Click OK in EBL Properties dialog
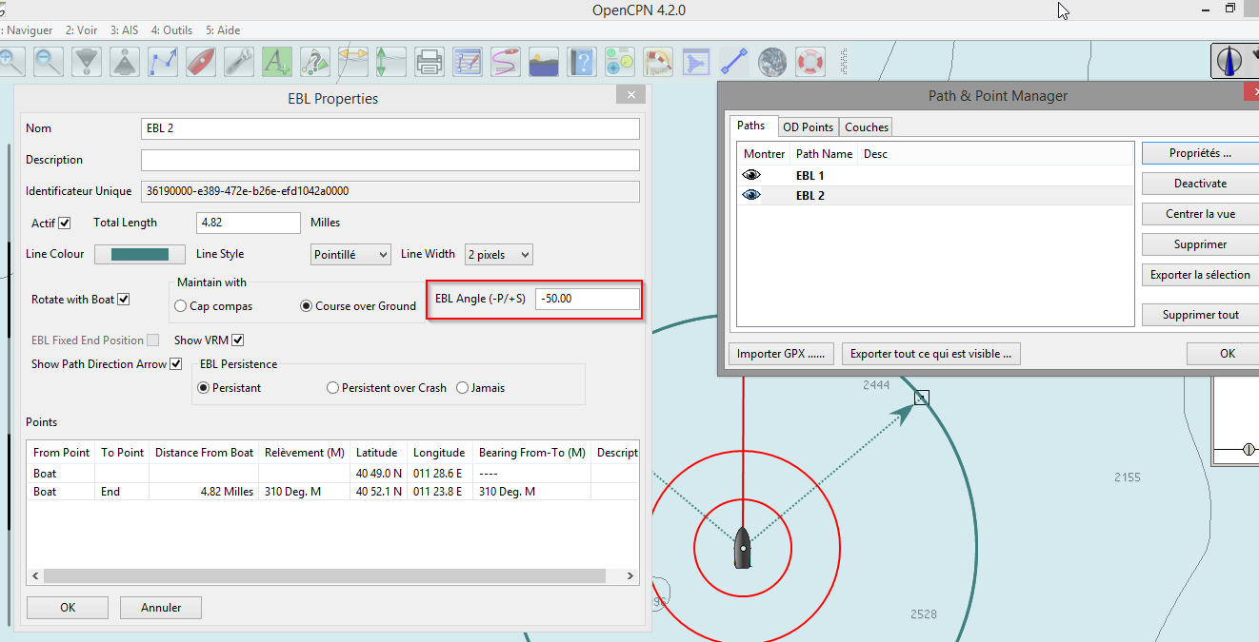The height and width of the screenshot is (642, 1259). tap(68, 607)
